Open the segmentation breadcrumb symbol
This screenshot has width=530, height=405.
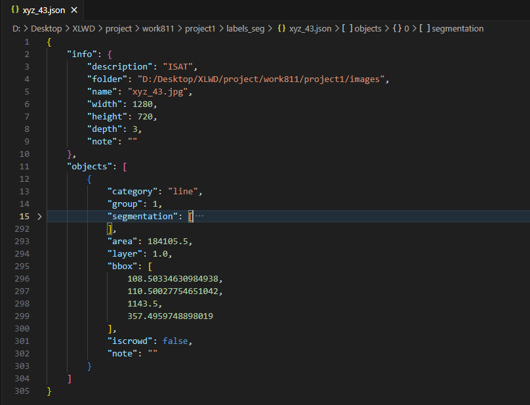pos(451,29)
